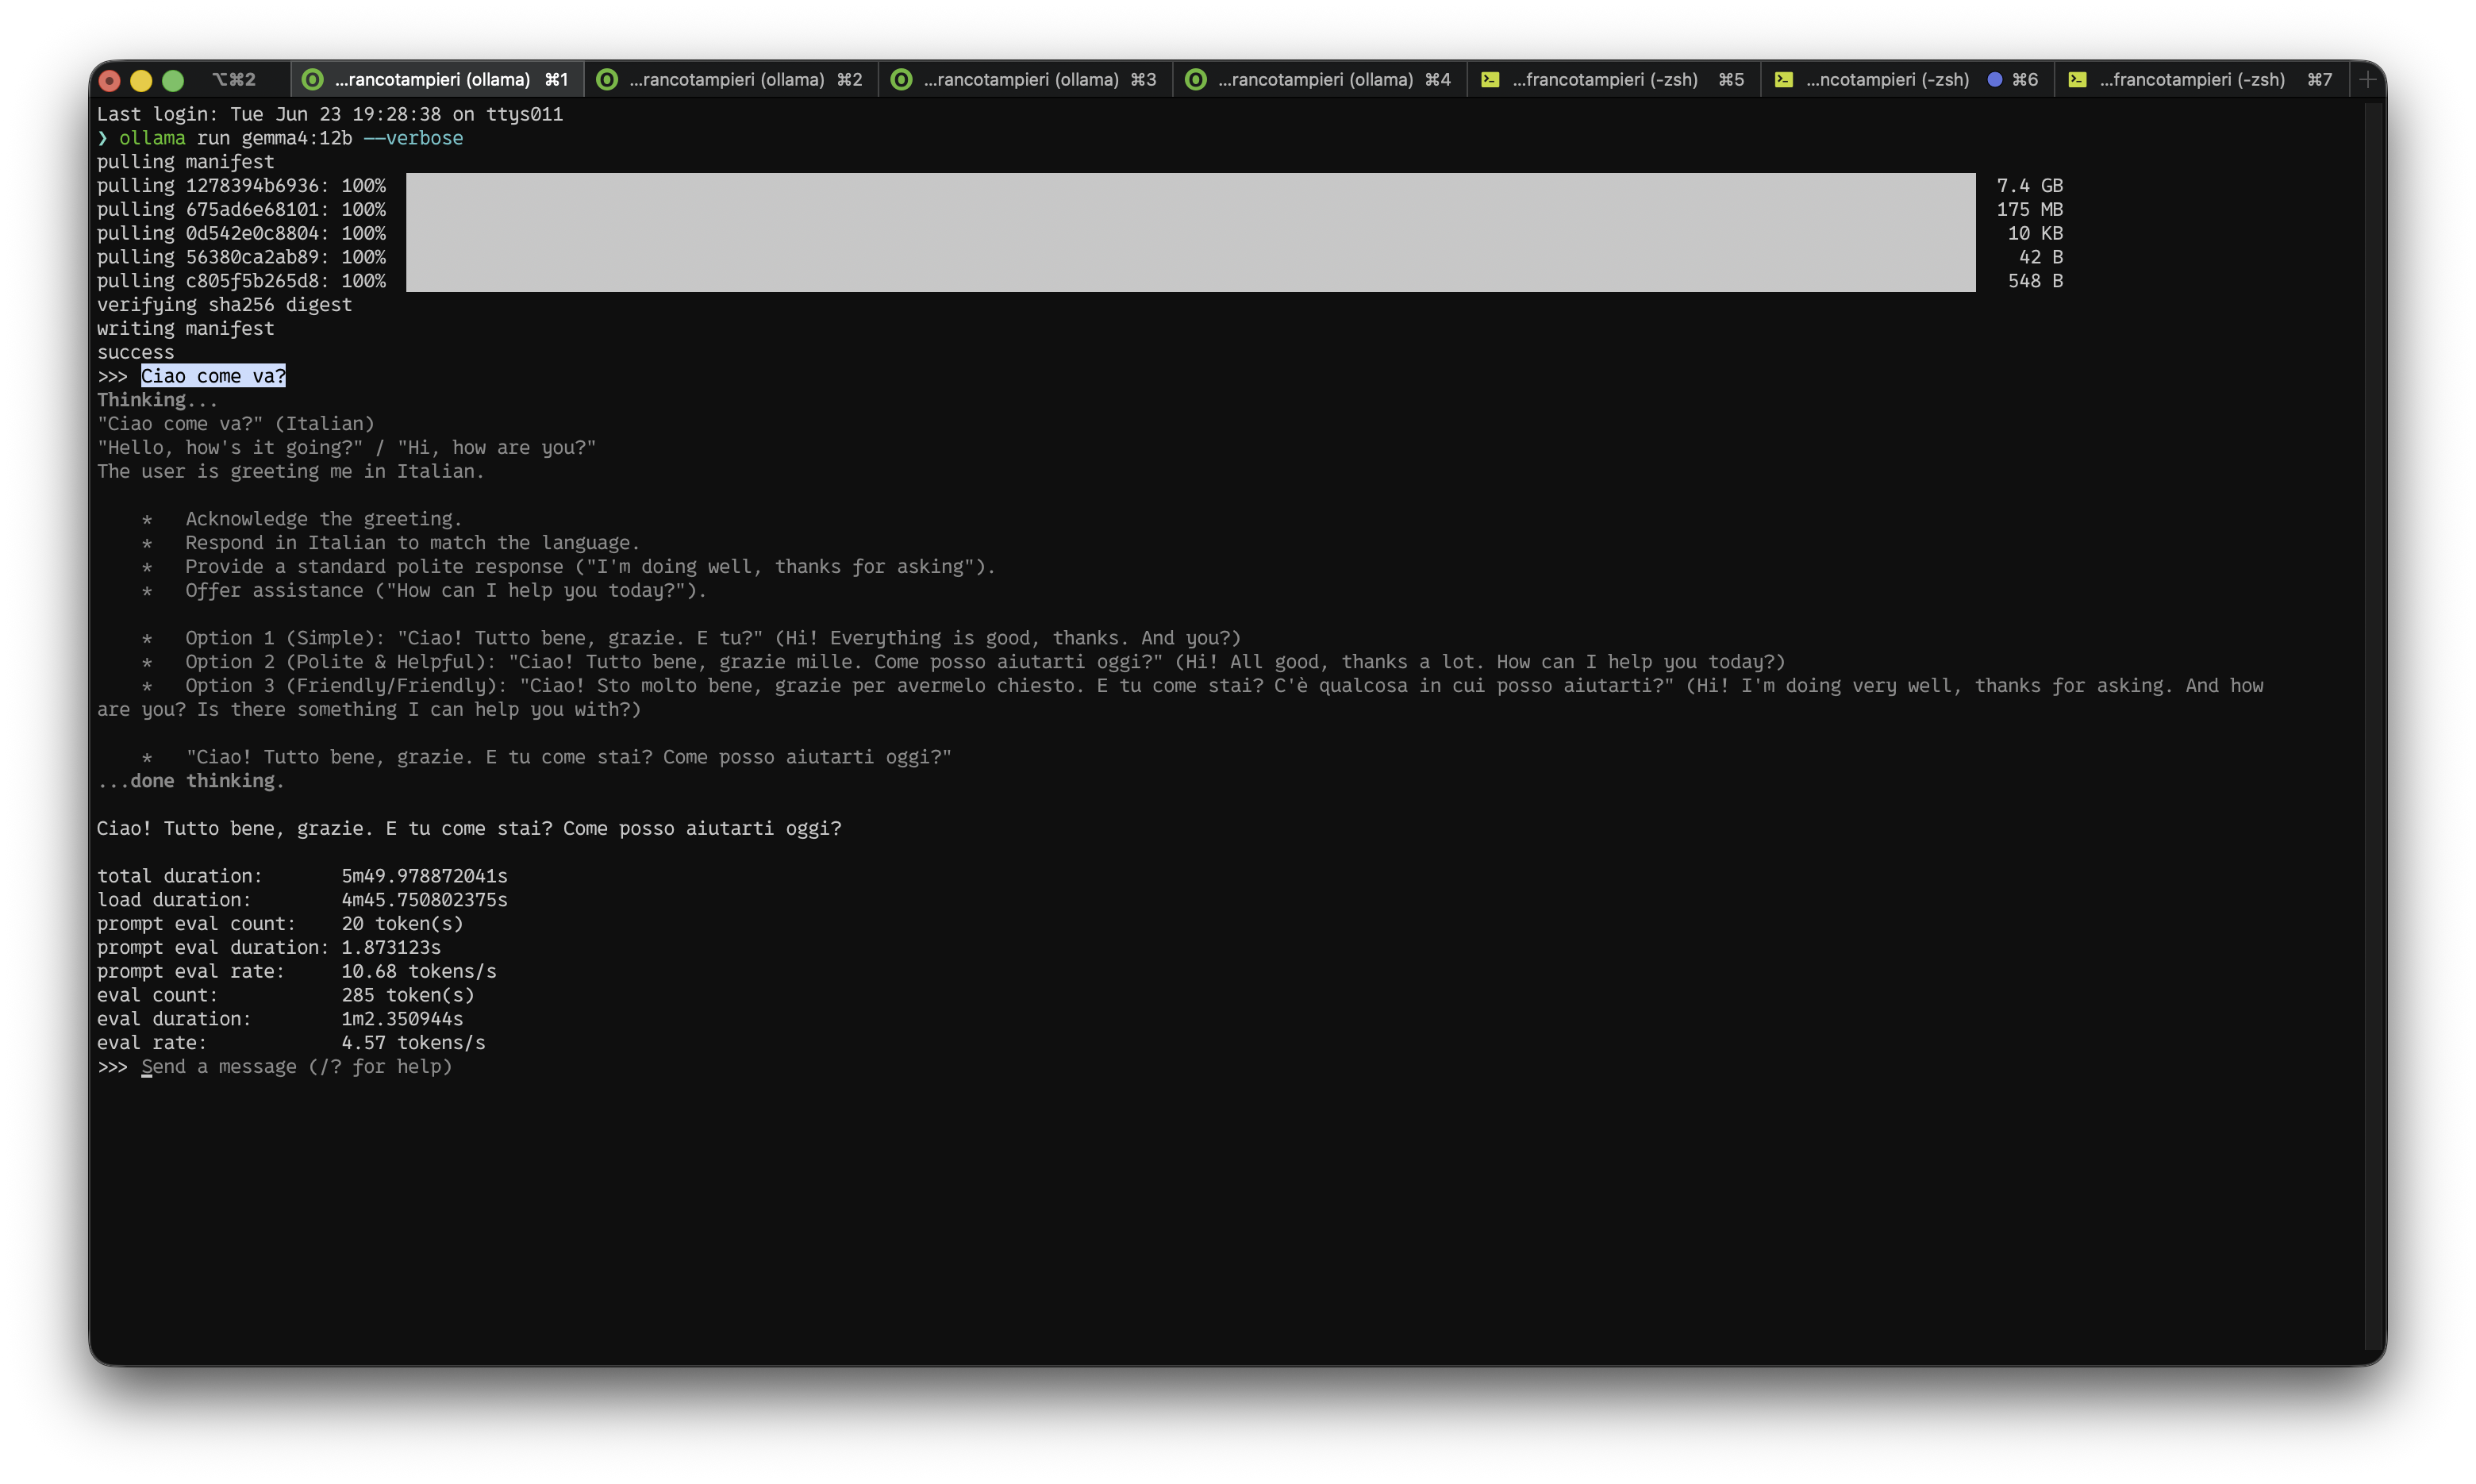Click the progress bar for c805f5b265d8
Image resolution: width=2476 pixels, height=1484 pixels.
(1190, 281)
